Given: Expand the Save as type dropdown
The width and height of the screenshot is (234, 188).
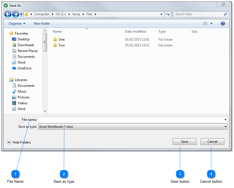Looking at the screenshot, I should pos(226,127).
